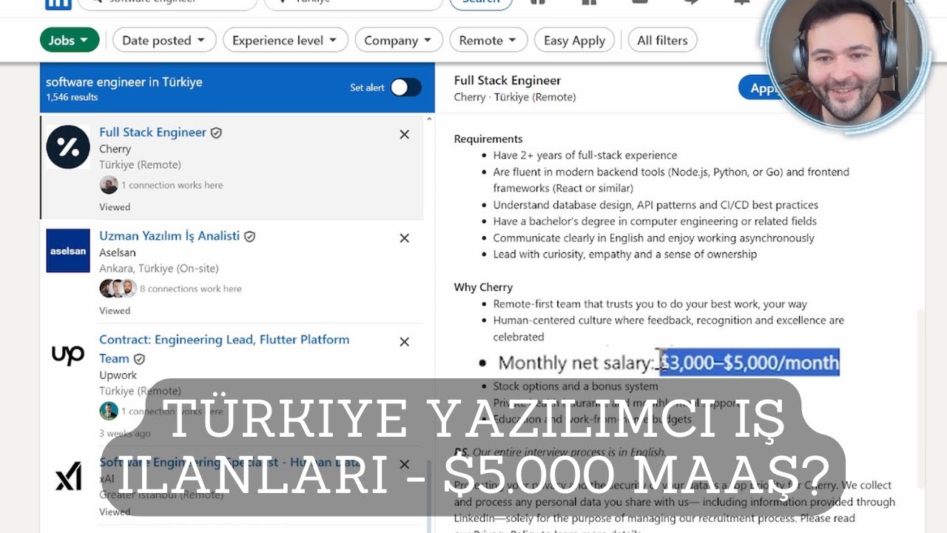Image resolution: width=947 pixels, height=533 pixels.
Task: Dismiss the xAI Software Engineering Specialist job
Action: pos(404,464)
